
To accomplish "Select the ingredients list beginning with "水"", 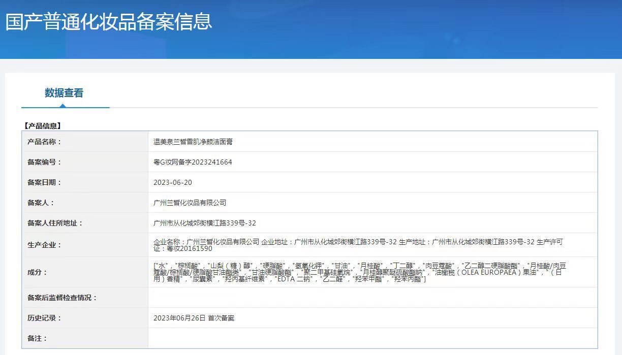I will [360, 273].
